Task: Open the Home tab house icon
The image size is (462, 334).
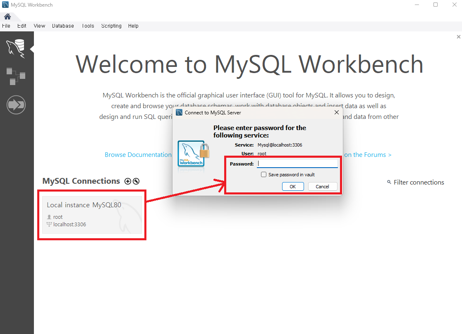Action: tap(7, 17)
